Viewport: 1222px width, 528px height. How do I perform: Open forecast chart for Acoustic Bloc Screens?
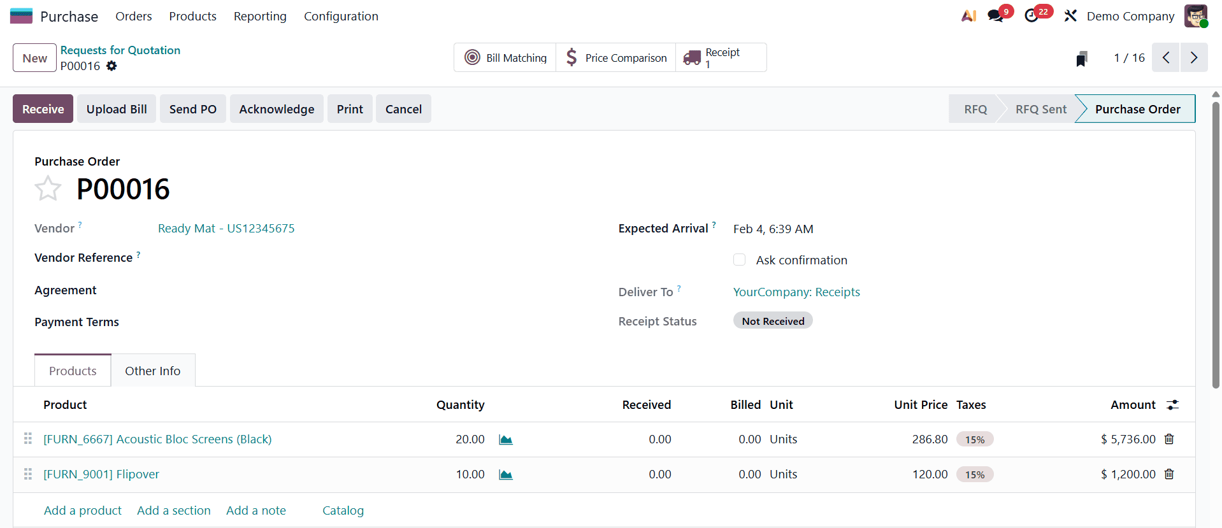[506, 439]
